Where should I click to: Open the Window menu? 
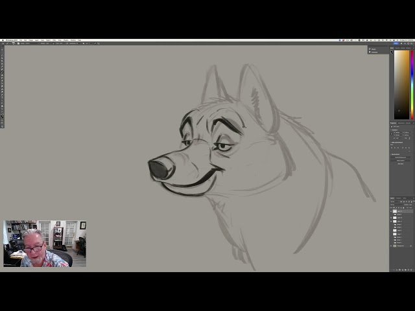pyautogui.click(x=73, y=40)
